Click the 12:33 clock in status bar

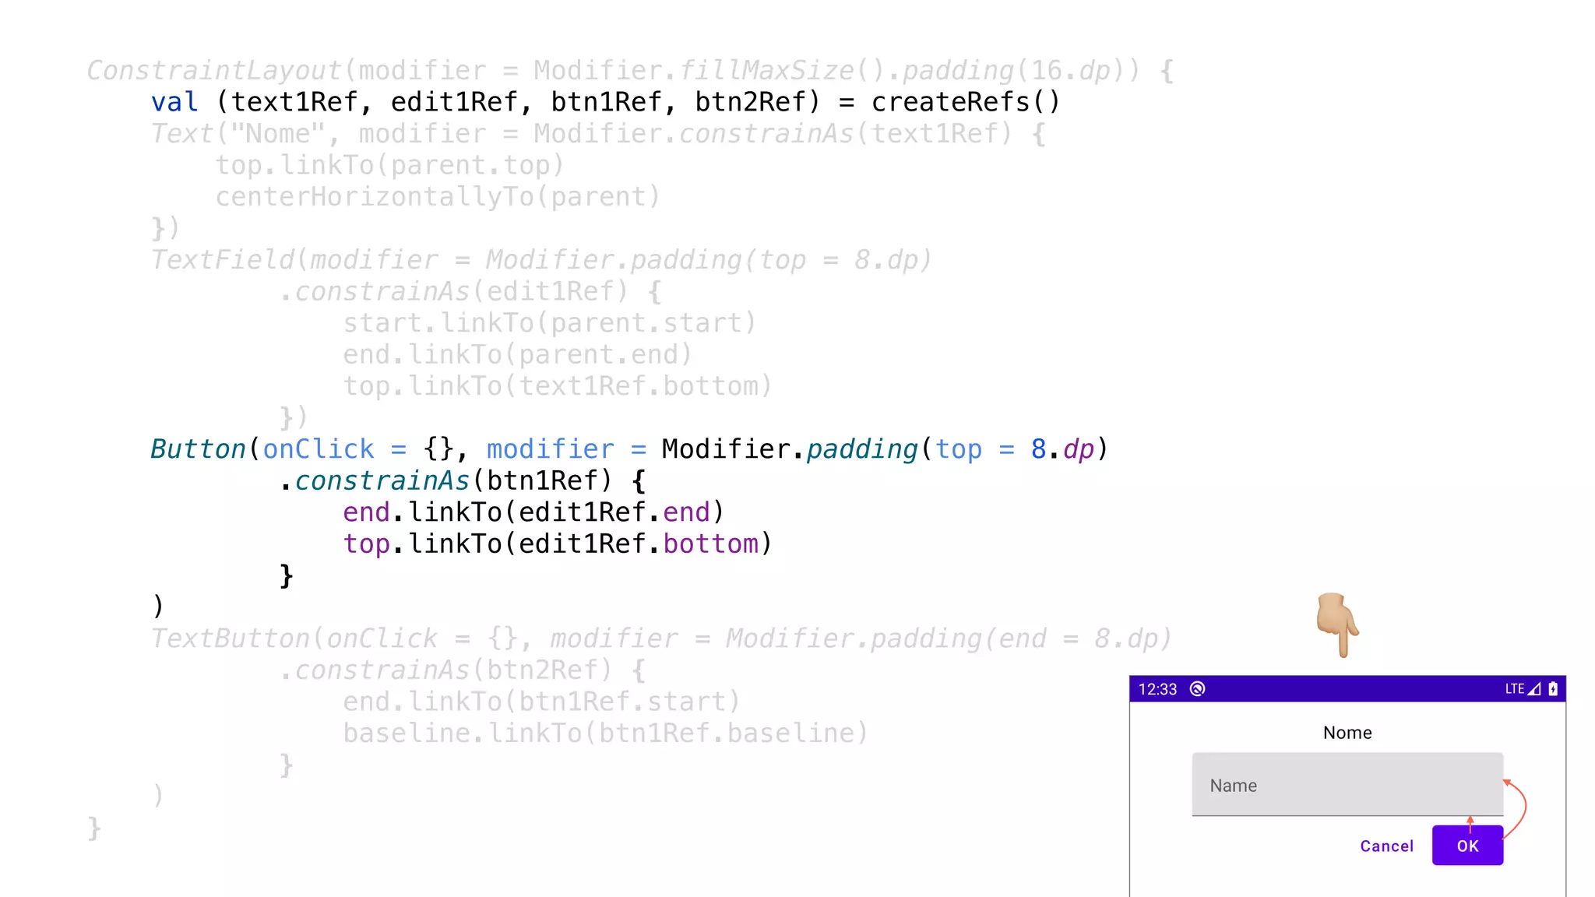click(x=1157, y=689)
